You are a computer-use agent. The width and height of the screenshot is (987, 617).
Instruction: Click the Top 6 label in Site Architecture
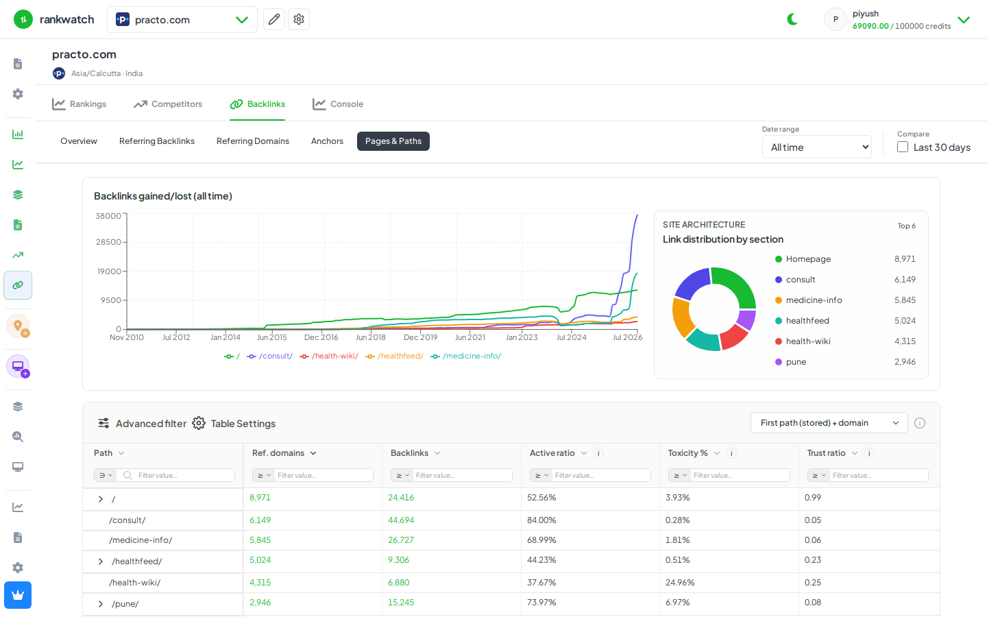906,226
